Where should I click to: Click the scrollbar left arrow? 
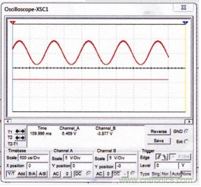click(8, 121)
